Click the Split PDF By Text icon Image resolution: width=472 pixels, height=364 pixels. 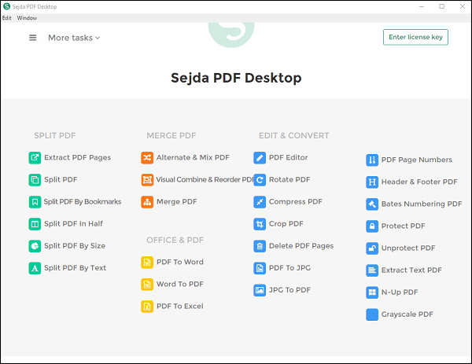35,268
